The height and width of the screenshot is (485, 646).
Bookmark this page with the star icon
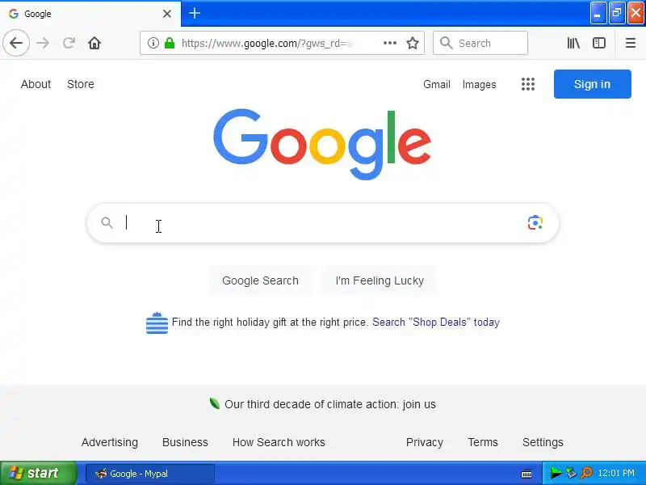413,43
